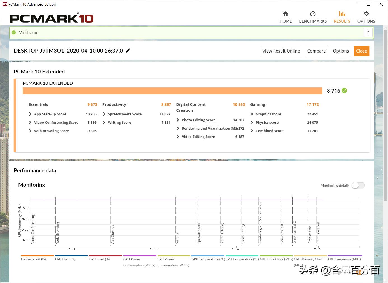
Task: Click the Home house icon
Action: point(286,14)
